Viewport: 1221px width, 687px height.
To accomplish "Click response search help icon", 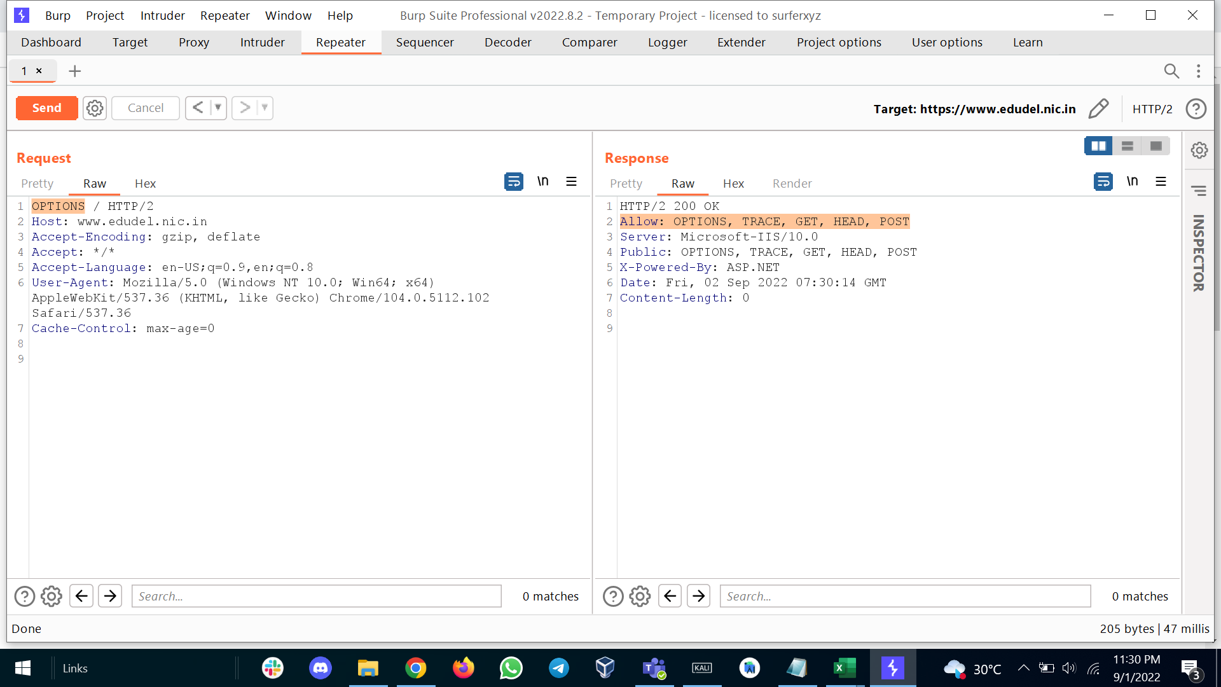I will tap(613, 597).
